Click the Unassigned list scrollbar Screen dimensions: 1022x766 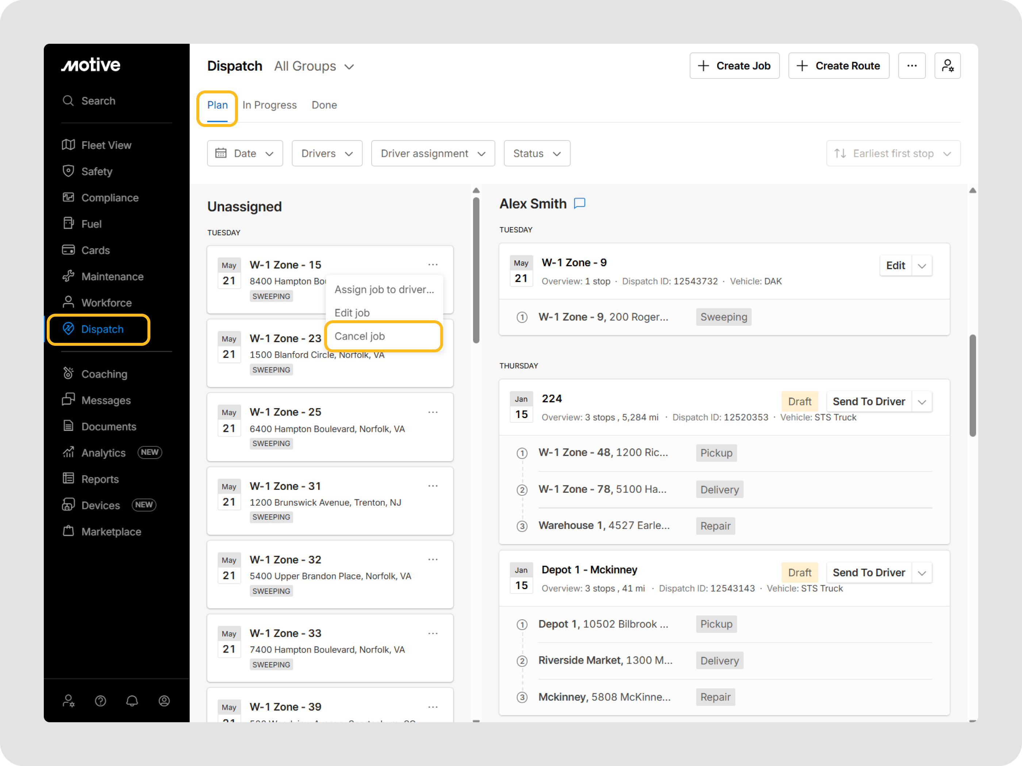pos(476,271)
